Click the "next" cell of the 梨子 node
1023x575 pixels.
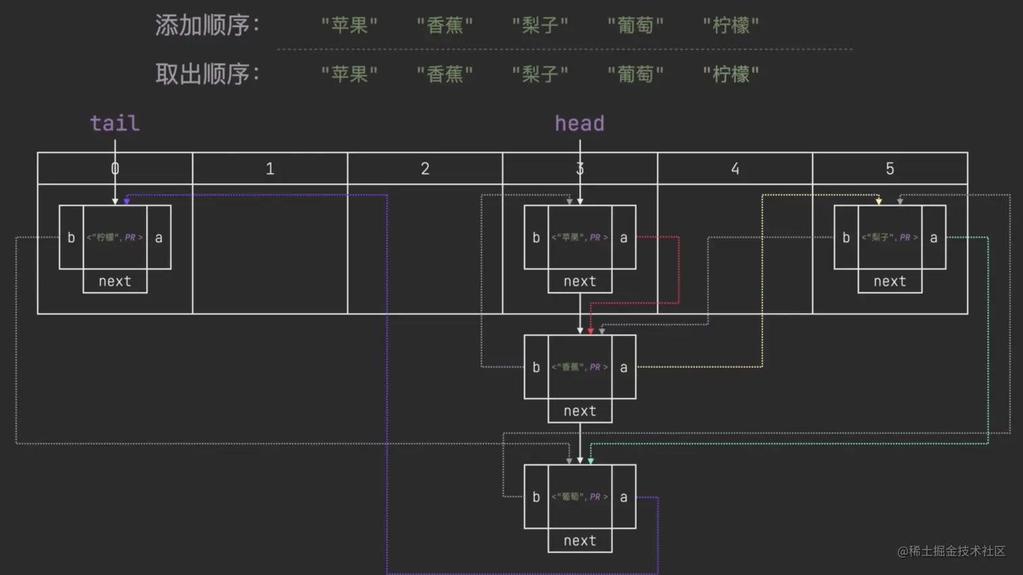click(890, 281)
